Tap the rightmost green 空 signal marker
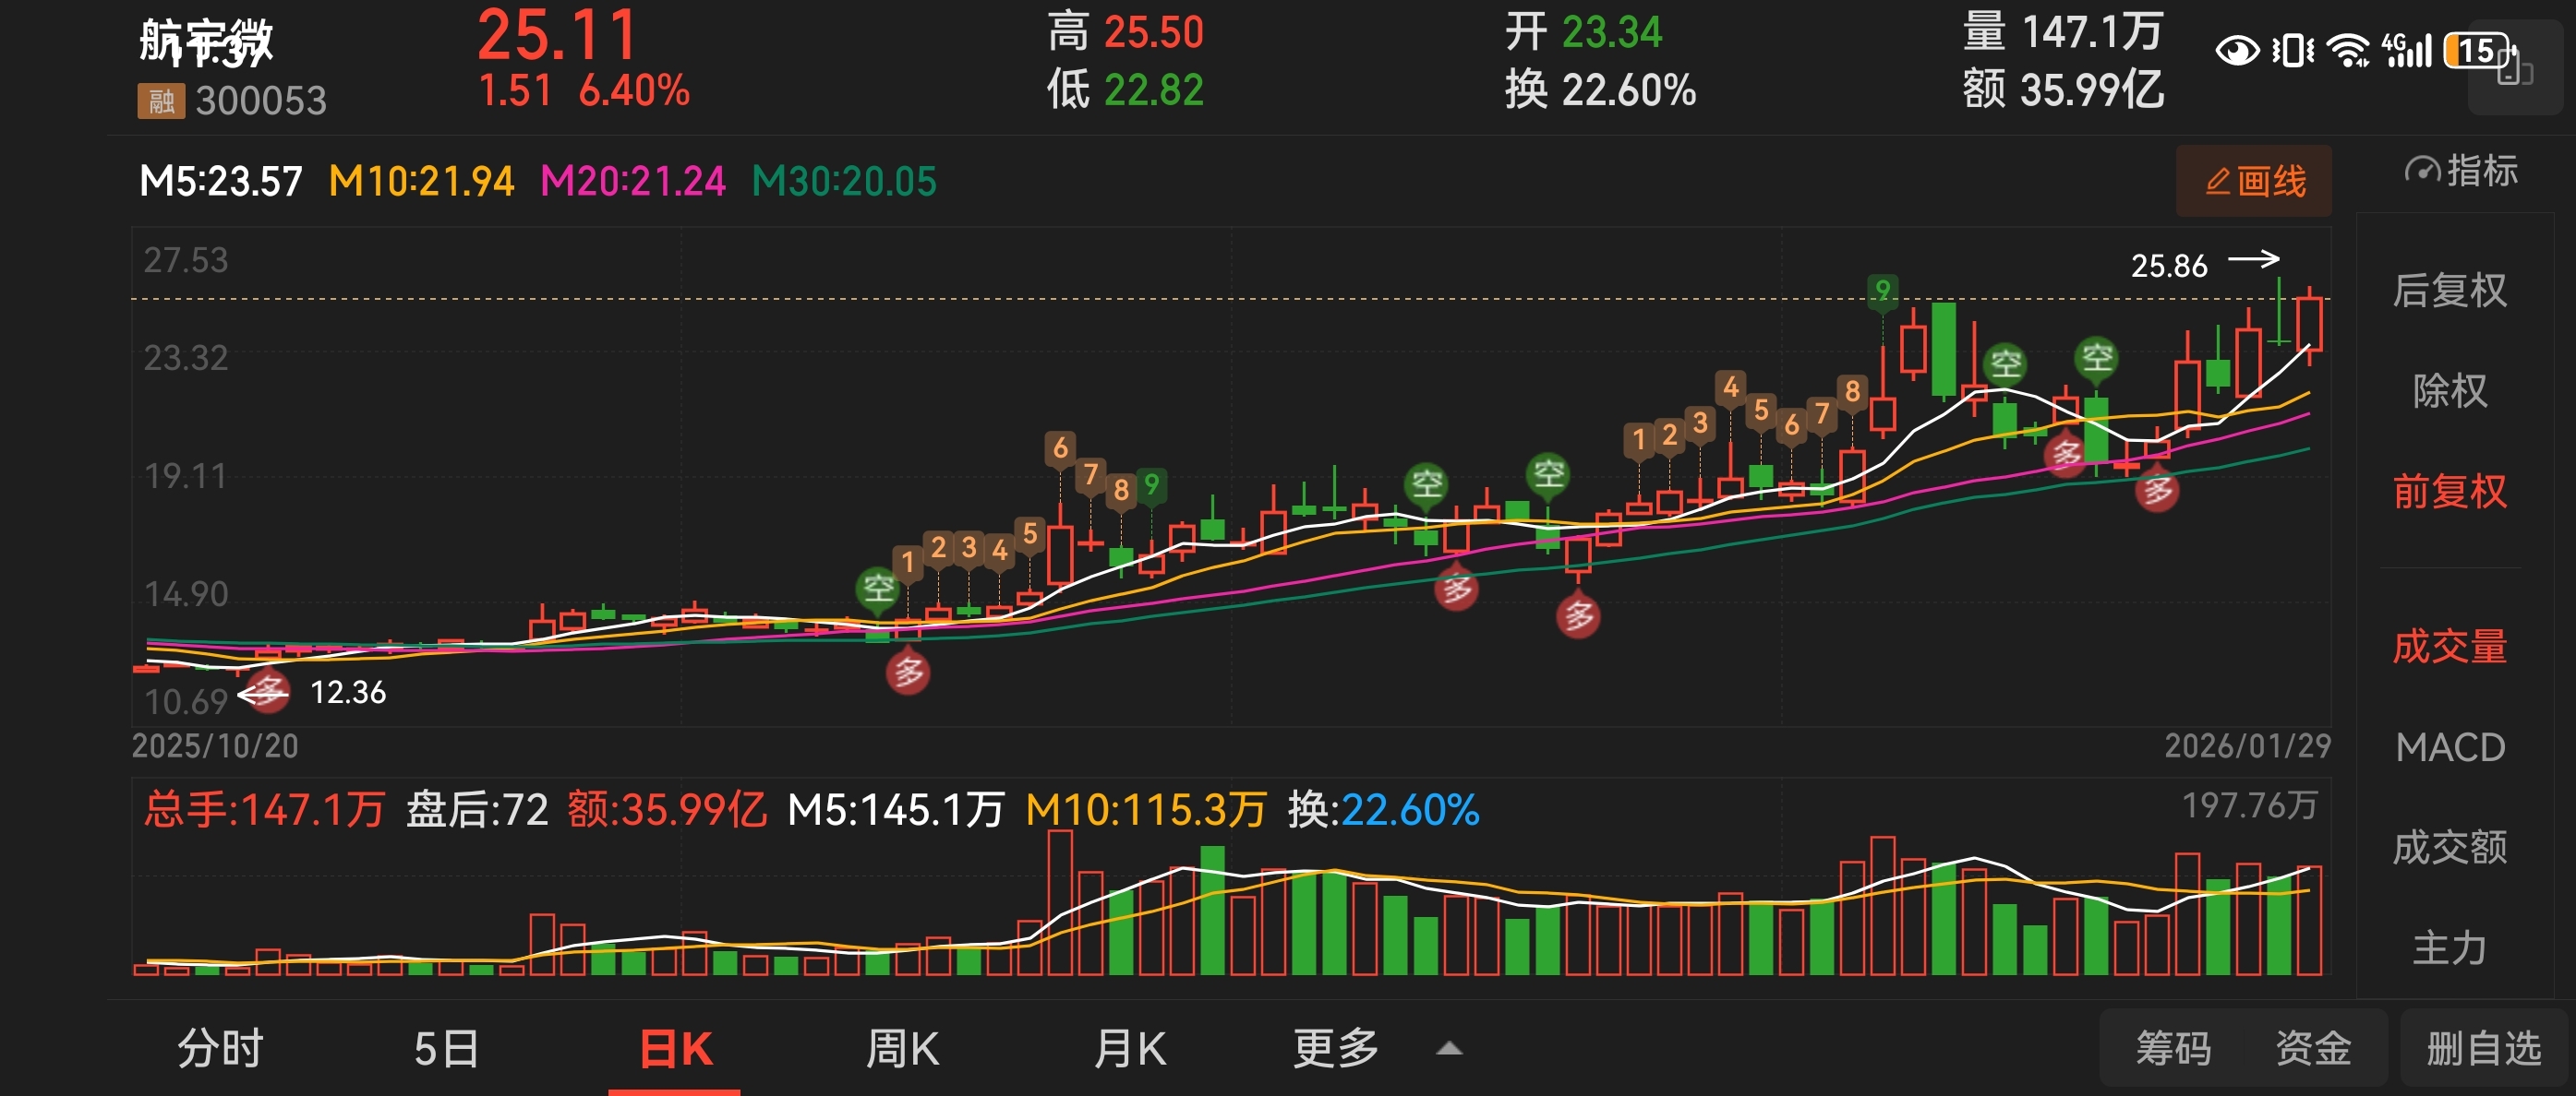 [x=2096, y=358]
